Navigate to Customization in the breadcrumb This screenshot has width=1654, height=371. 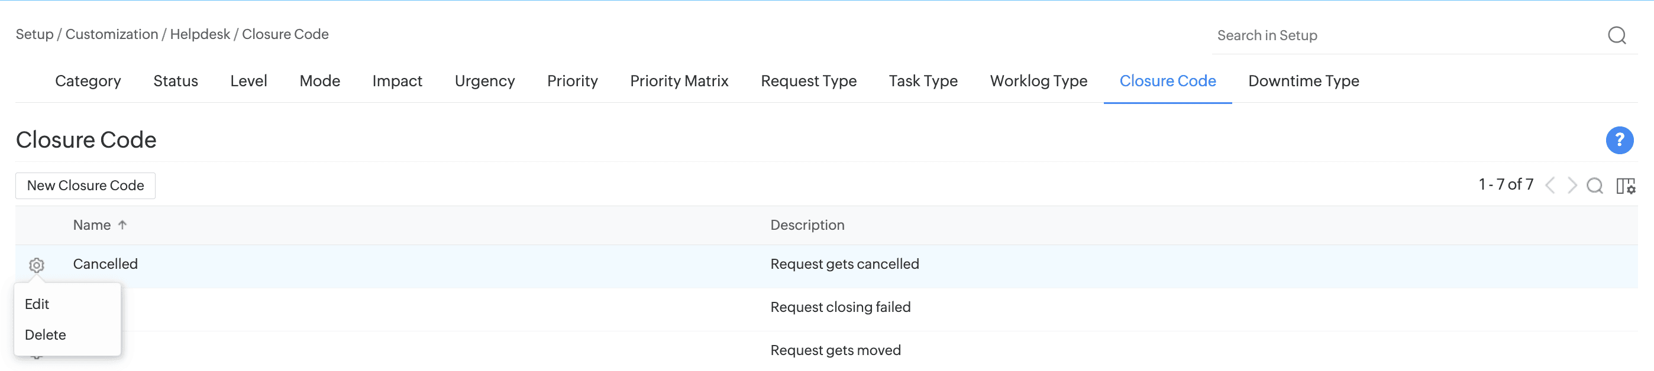coord(112,35)
